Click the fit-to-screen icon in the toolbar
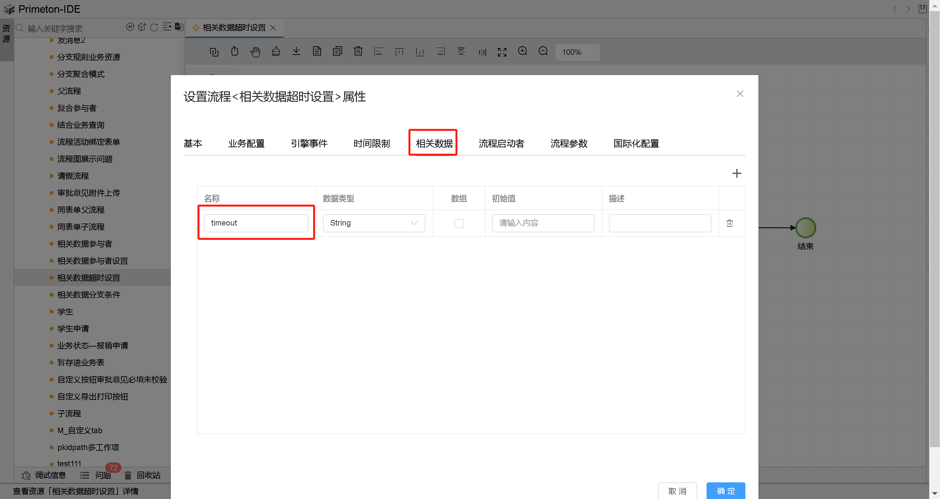The height and width of the screenshot is (499, 940). (x=502, y=52)
